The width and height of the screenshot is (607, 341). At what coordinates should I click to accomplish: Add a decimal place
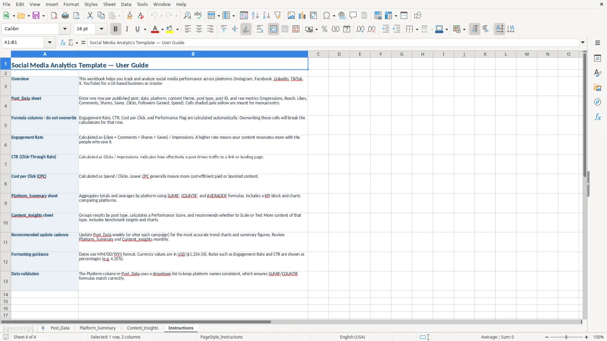[x=360, y=29]
